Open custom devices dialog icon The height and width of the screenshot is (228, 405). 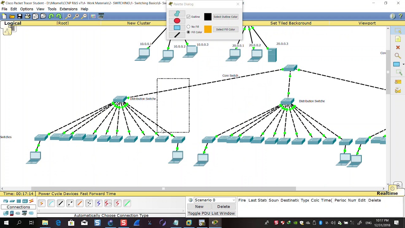click(x=101, y=16)
